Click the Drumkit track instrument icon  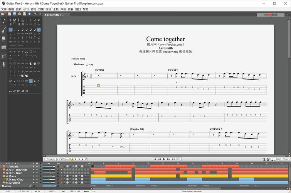click(x=4, y=183)
